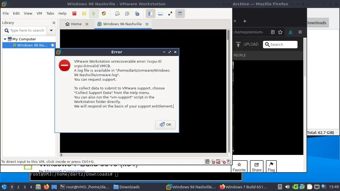
Task: Close the Home tab
Action: click(87, 24)
